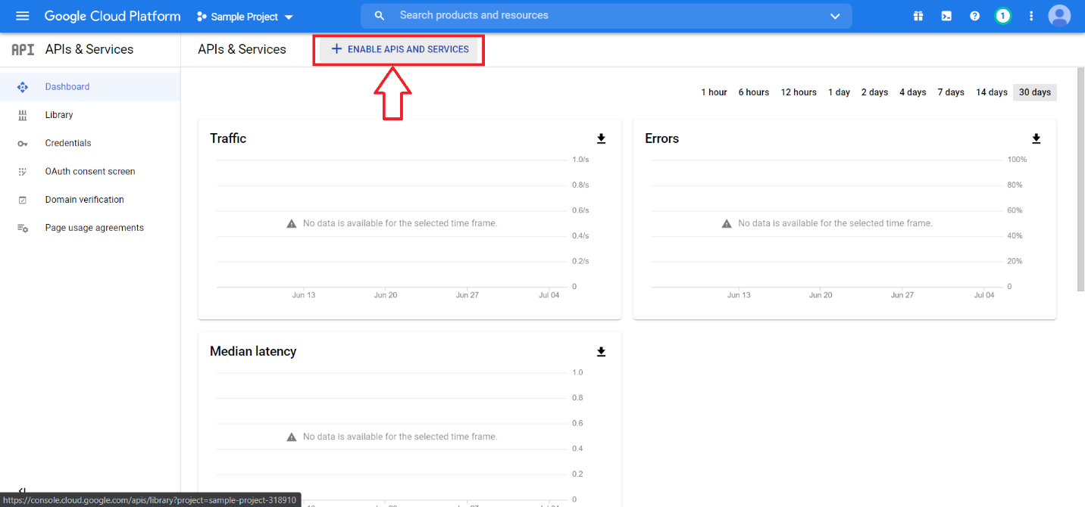Click the Traffic card title
The image size is (1085, 507).
point(228,138)
